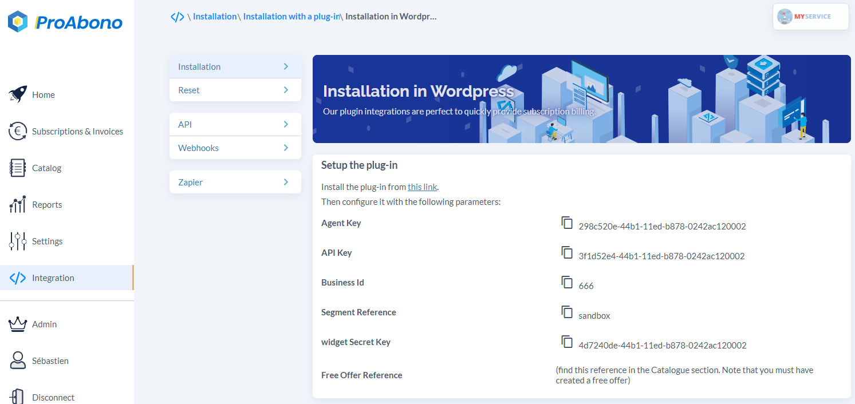Screen dimensions: 855x404
Task: Click the 'Free Offer Reference' label
Action: coord(362,375)
